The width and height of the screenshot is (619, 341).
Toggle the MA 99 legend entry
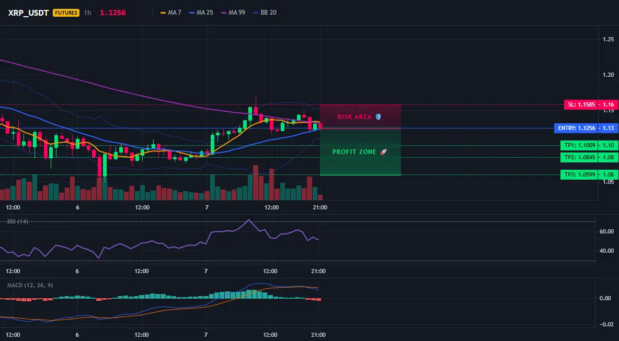coord(233,13)
